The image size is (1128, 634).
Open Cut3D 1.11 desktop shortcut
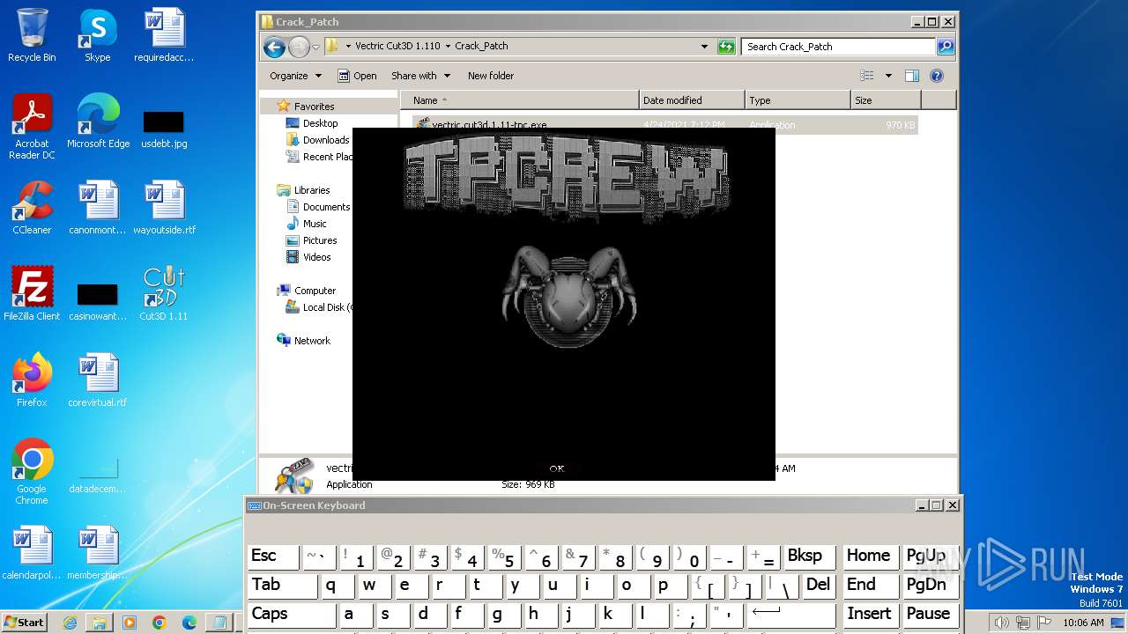tap(163, 294)
